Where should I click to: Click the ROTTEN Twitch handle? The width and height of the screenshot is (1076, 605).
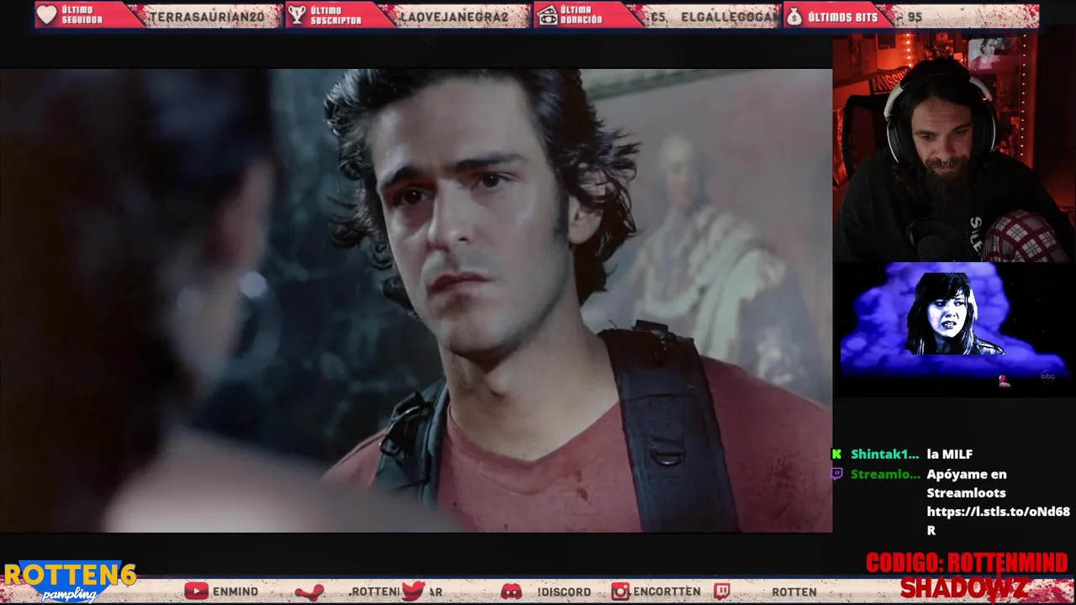point(794,592)
